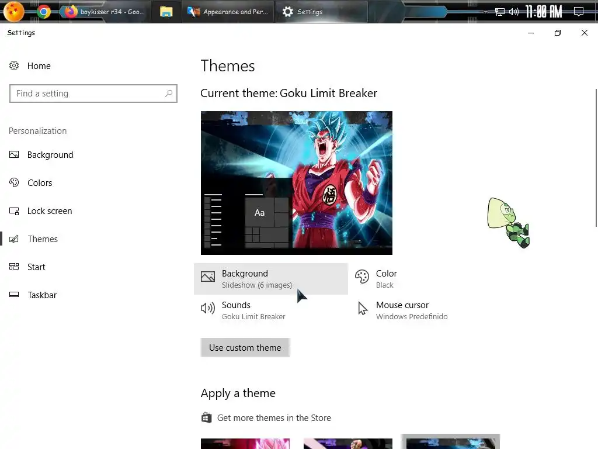This screenshot has height=449, width=598.
Task: Open the Lock screen page
Action: pyautogui.click(x=50, y=210)
